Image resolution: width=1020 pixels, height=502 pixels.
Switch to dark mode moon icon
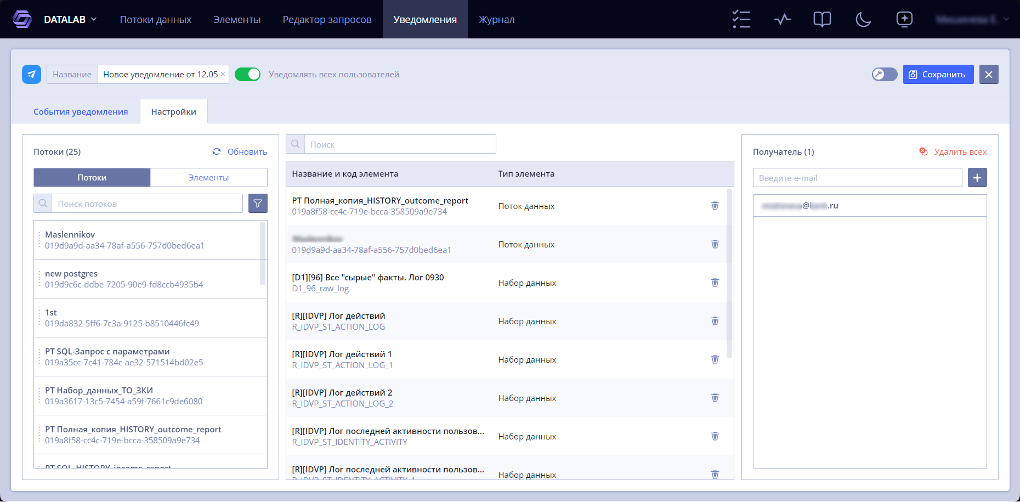[x=863, y=19]
